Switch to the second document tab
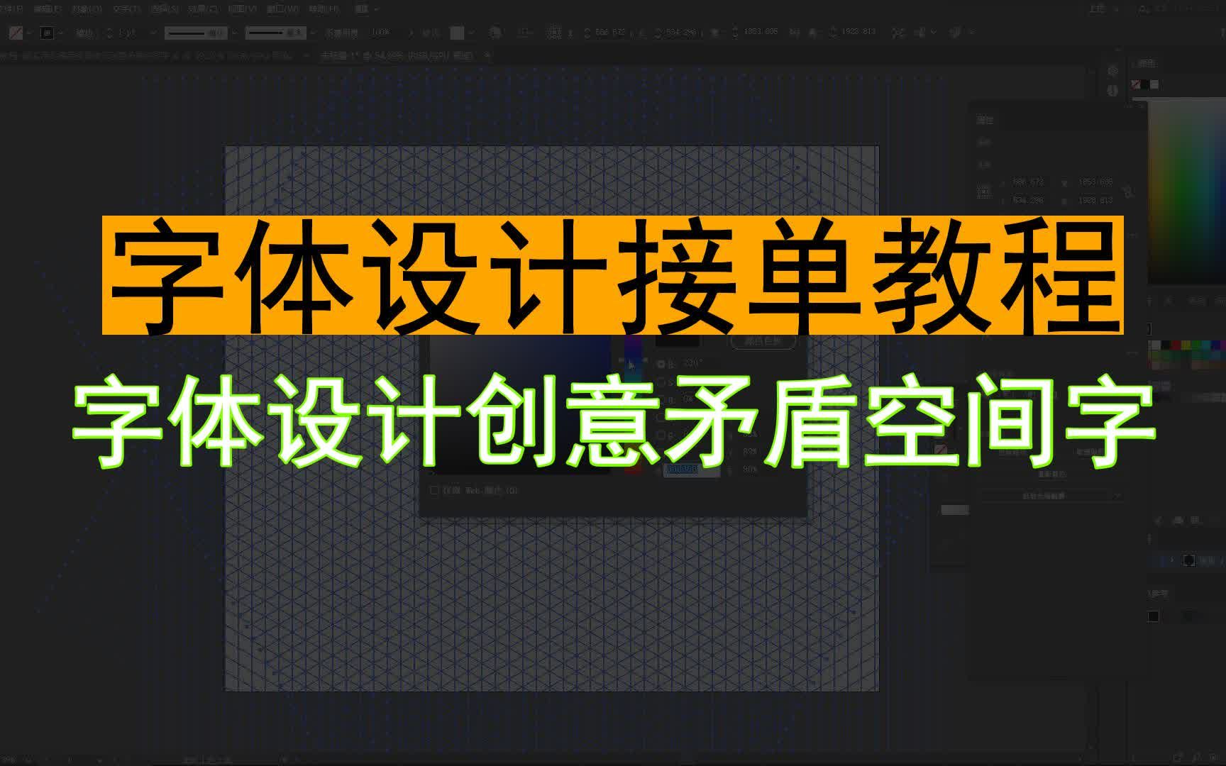 tap(396, 55)
